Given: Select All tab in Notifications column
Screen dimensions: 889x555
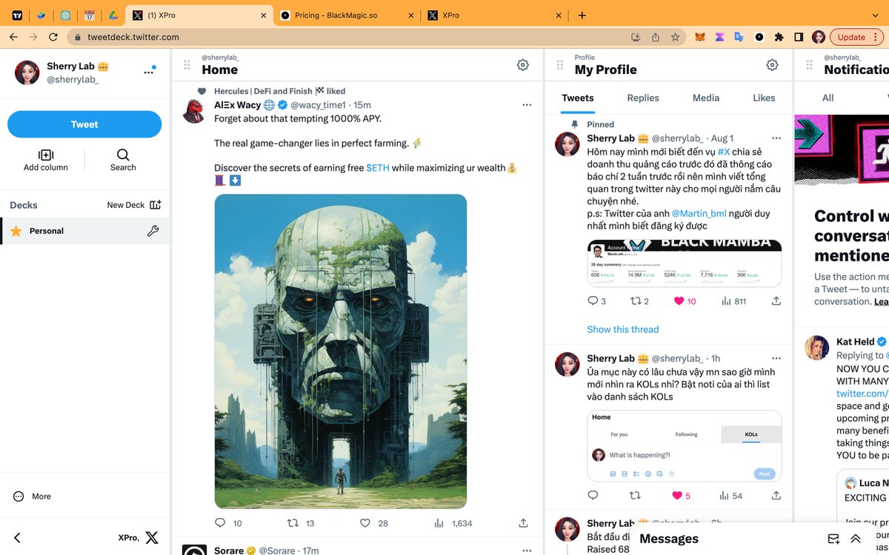Looking at the screenshot, I should click(828, 98).
